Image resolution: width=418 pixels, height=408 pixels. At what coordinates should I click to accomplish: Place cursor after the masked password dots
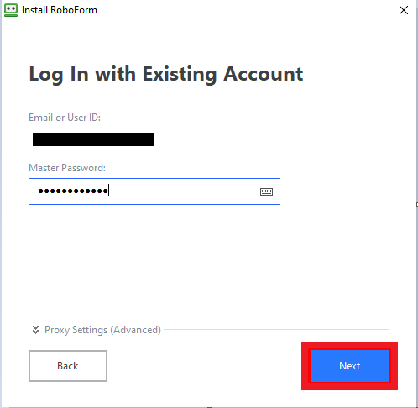109,191
